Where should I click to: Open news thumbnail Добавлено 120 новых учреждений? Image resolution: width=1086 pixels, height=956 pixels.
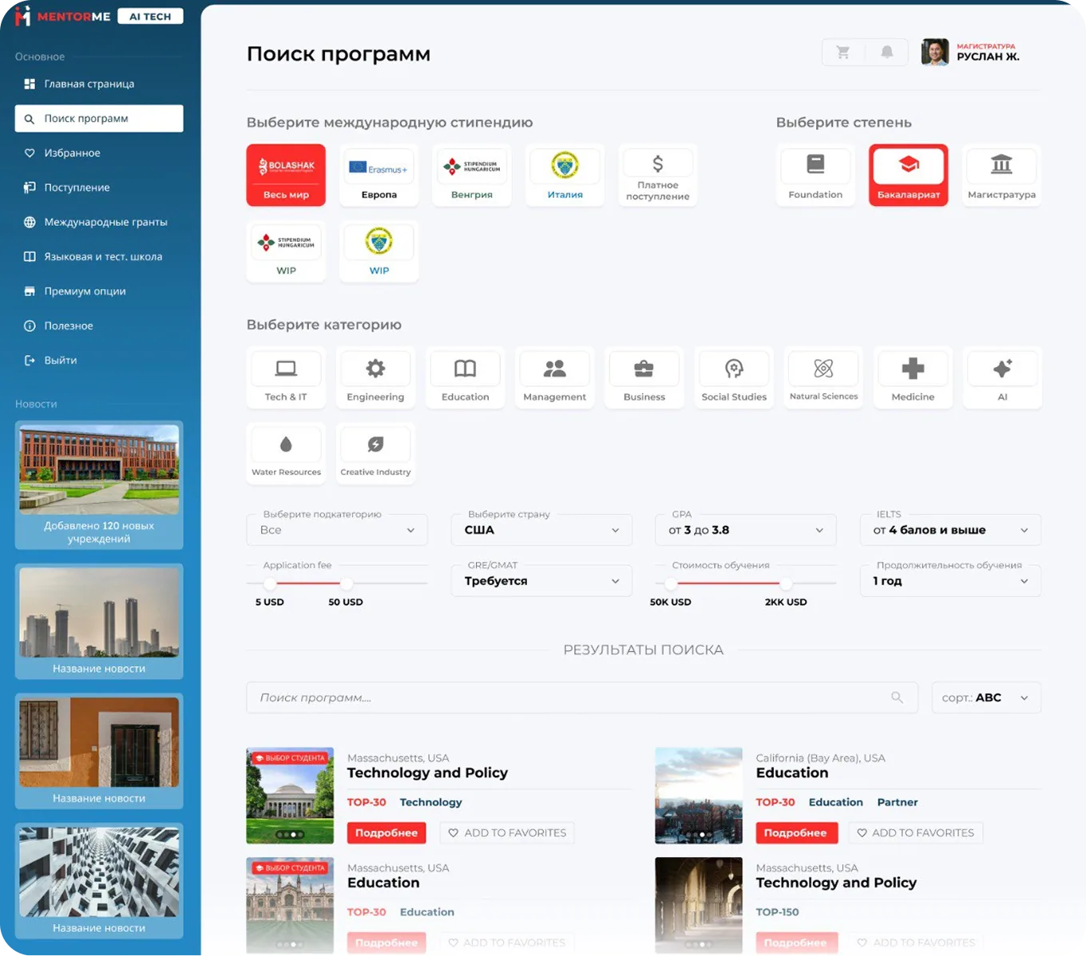[x=99, y=485]
